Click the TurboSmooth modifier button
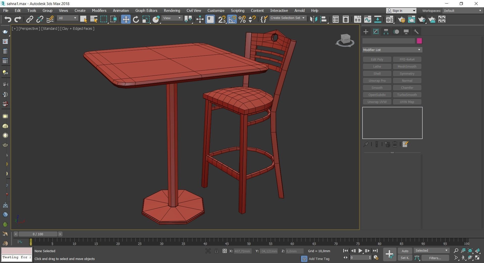Image resolution: width=484 pixels, height=263 pixels. 407,95
